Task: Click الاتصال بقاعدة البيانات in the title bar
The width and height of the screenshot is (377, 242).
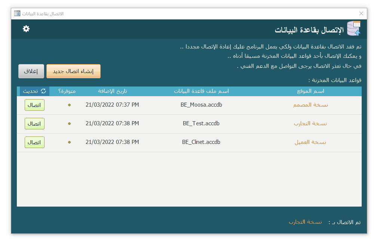Action: click(x=43, y=14)
